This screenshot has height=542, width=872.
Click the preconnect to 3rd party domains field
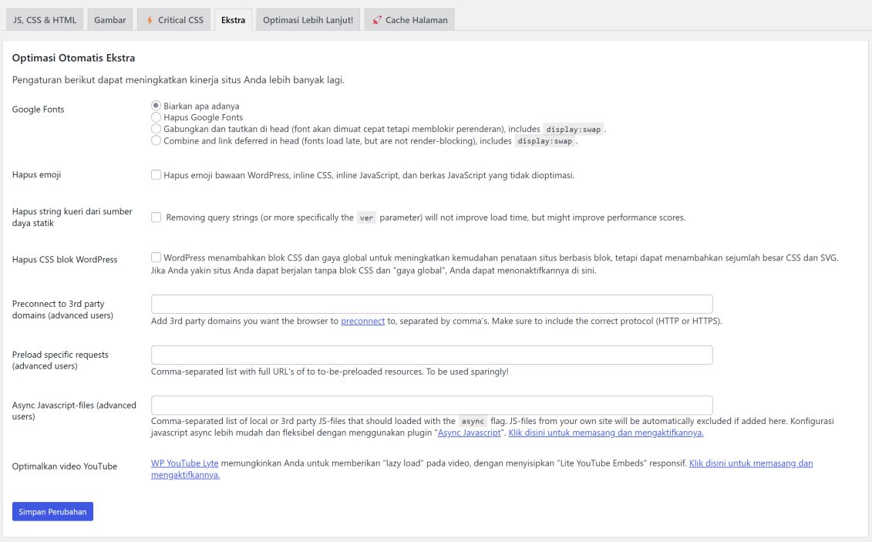pos(432,303)
